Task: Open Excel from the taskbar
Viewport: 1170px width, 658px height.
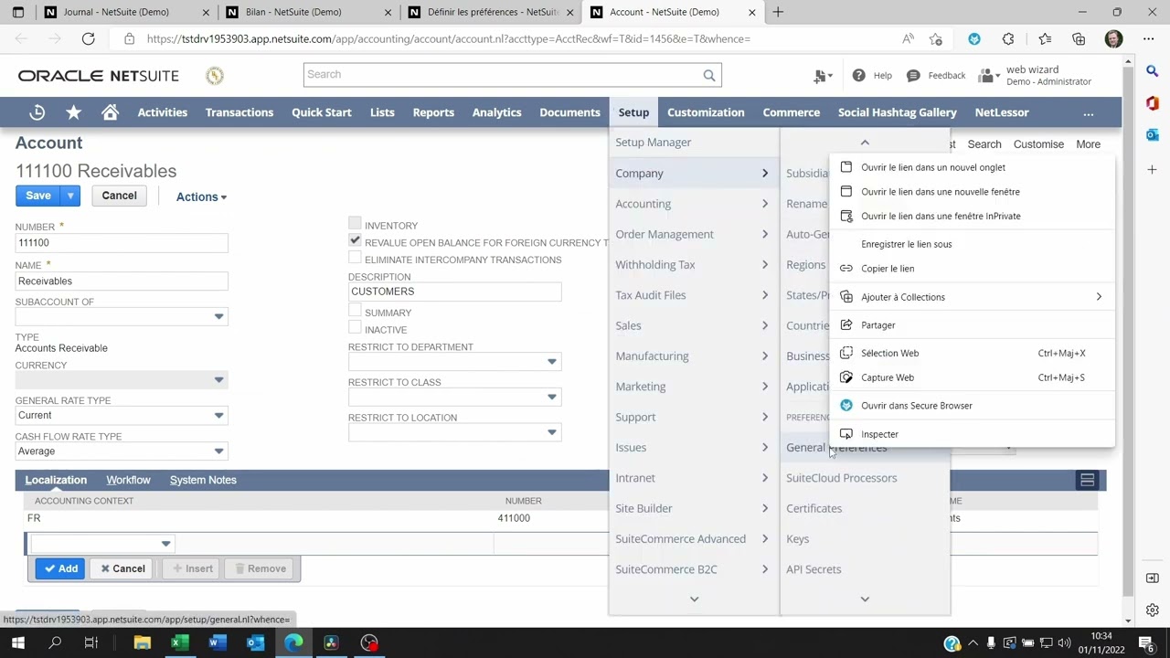Action: pos(179,642)
